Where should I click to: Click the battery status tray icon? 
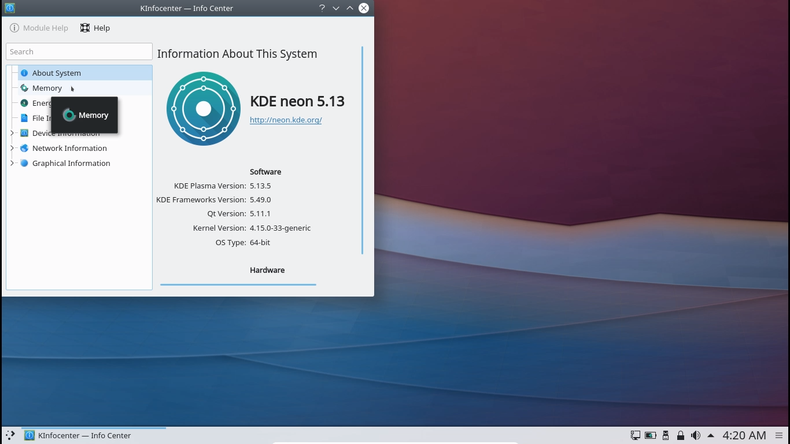(650, 435)
